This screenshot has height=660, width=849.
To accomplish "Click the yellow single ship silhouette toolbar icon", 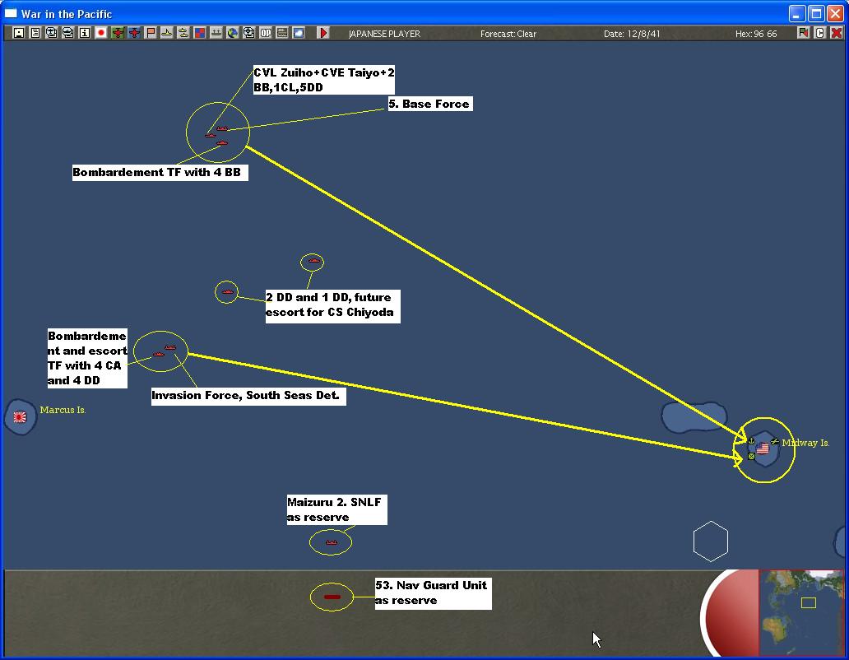I will tap(167, 33).
